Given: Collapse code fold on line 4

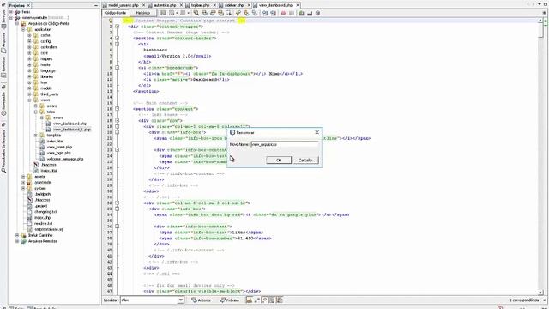Looking at the screenshot, I should click(x=117, y=38).
